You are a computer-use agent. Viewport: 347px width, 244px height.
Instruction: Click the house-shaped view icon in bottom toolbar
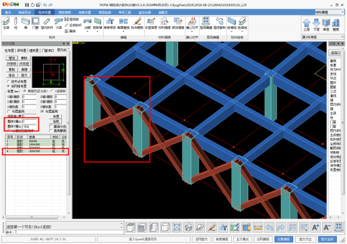[x=188, y=227]
